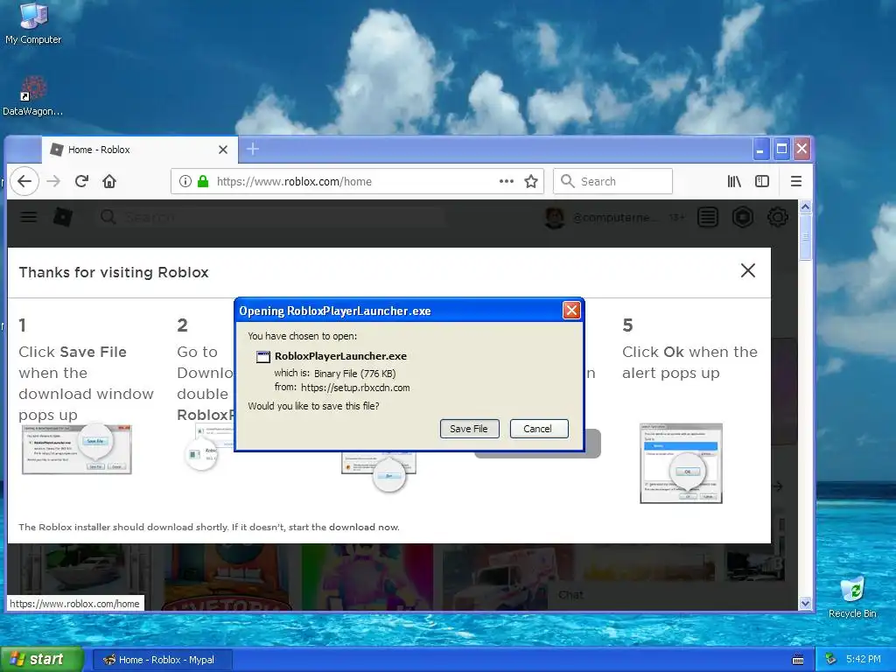
Task: Open the DataWagon desktop shortcut
Action: coord(33,96)
